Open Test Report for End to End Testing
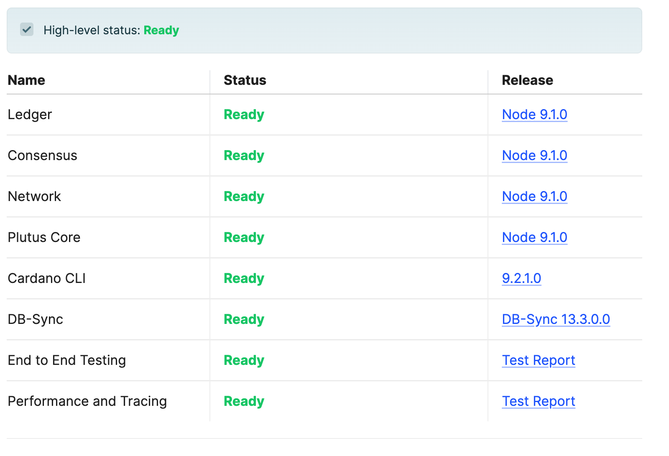The image size is (669, 456). click(538, 360)
